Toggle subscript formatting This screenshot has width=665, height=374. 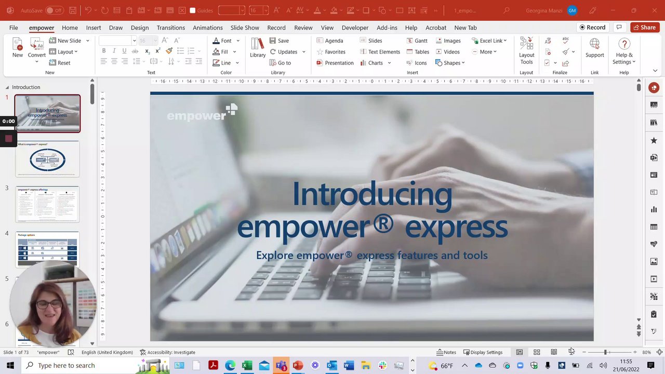[147, 51]
